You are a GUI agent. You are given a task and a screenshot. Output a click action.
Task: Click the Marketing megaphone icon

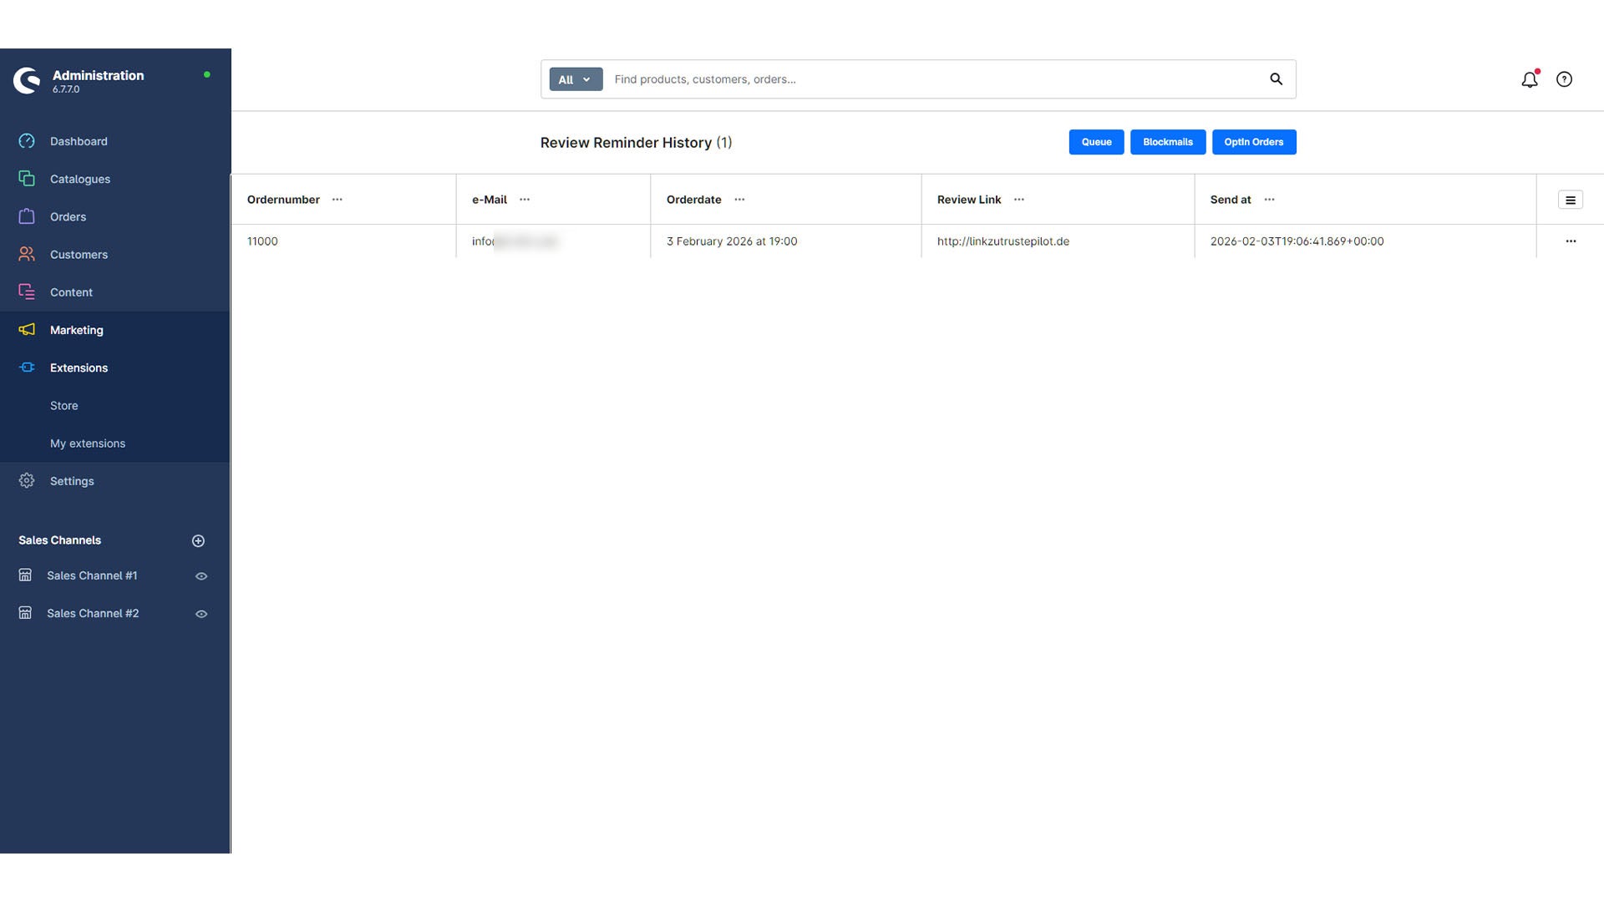27,330
